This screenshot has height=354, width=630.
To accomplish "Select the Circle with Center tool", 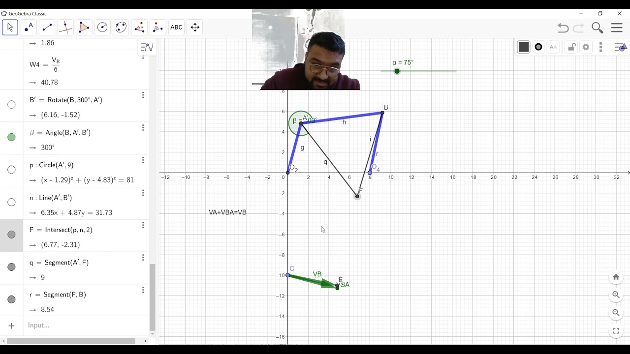I will [x=102, y=28].
